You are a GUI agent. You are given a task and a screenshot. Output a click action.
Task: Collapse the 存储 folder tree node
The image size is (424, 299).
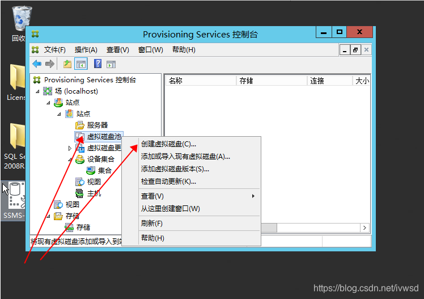48,216
